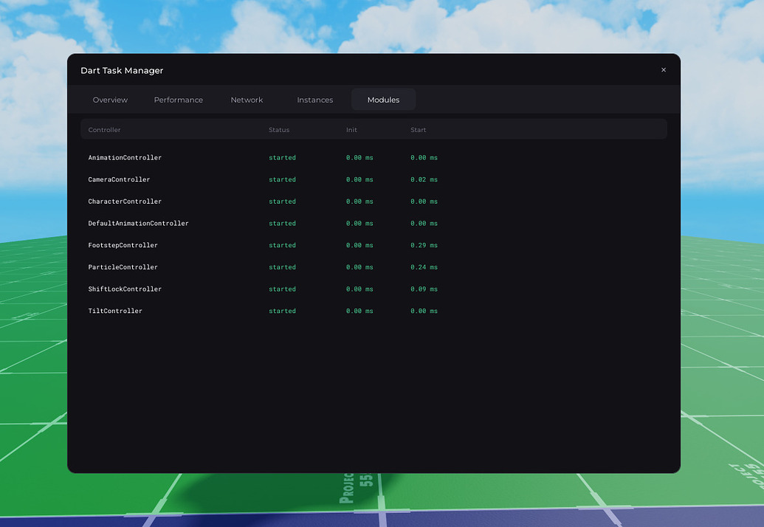Select the ParticleController row name
The image size is (764, 527).
pos(123,267)
